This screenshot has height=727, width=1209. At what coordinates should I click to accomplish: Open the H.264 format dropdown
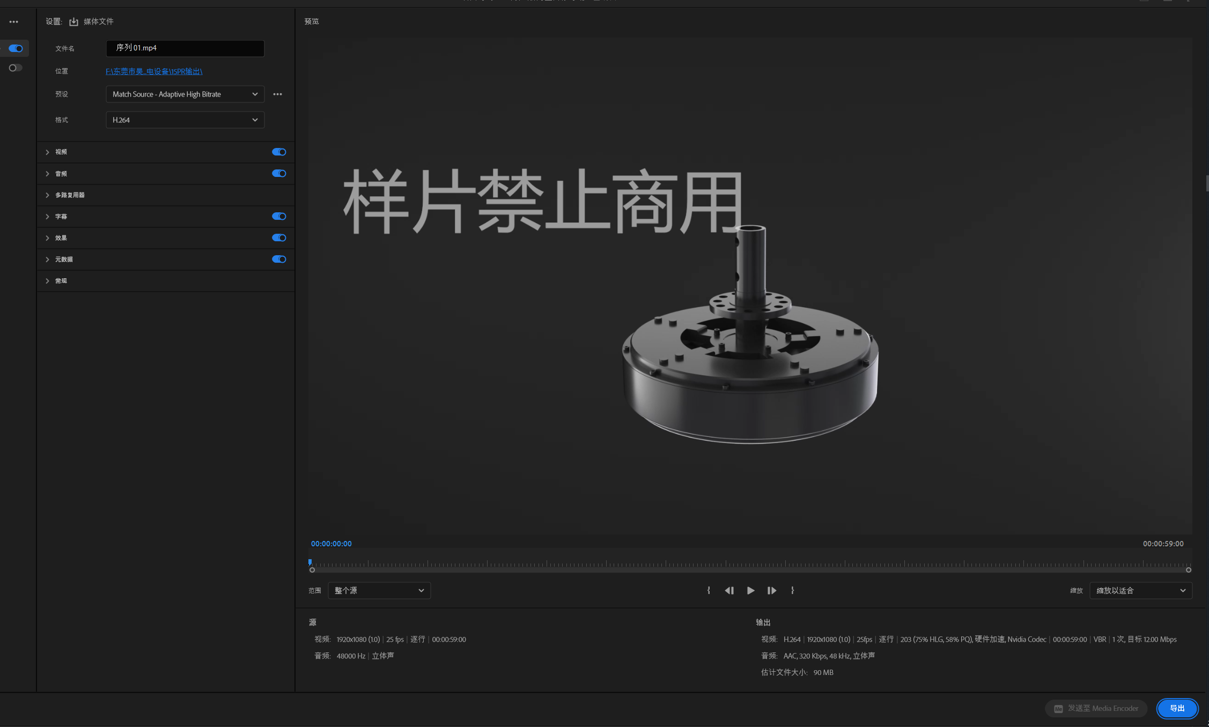click(x=185, y=120)
